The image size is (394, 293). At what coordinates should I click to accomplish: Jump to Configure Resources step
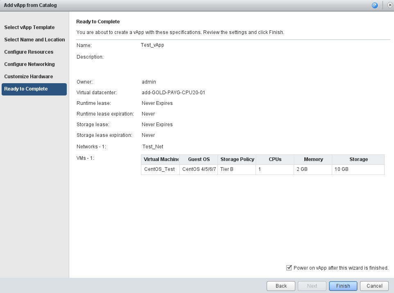[29, 52]
